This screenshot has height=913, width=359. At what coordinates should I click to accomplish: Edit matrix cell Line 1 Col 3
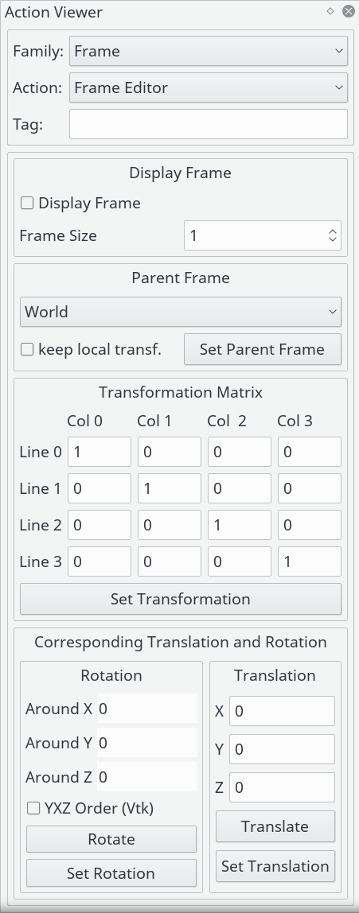tap(310, 488)
